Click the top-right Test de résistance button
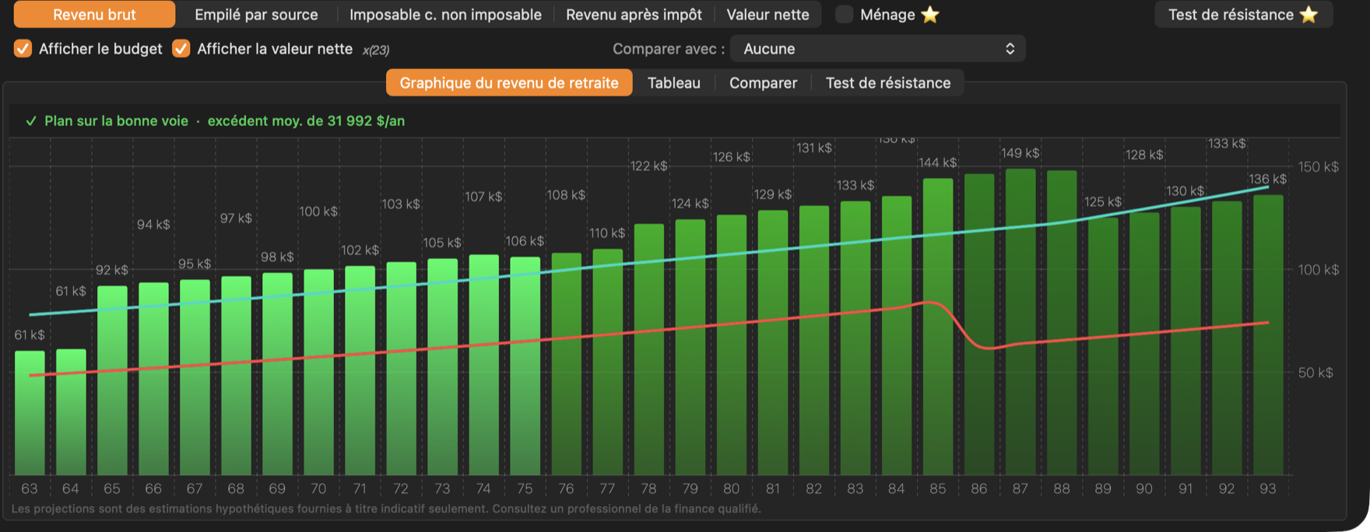The image size is (1370, 532). pos(1243,15)
